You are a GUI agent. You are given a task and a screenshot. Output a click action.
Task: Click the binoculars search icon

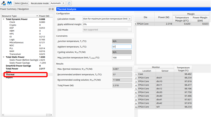9,3
